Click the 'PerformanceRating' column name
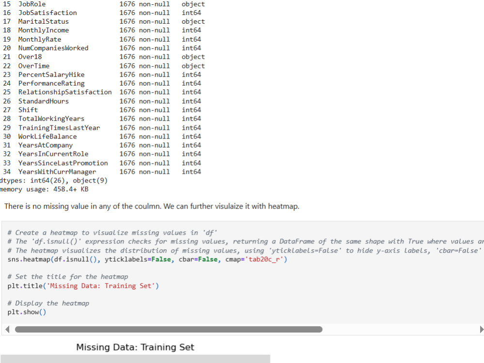The width and height of the screenshot is (484, 363). (x=51, y=83)
